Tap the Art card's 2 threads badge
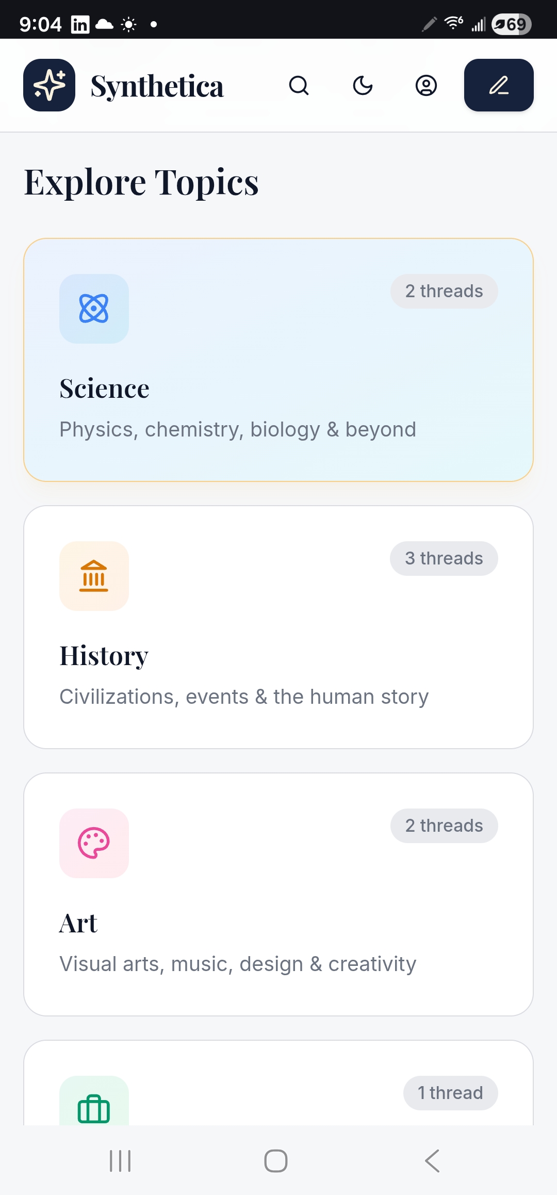 [x=444, y=826]
